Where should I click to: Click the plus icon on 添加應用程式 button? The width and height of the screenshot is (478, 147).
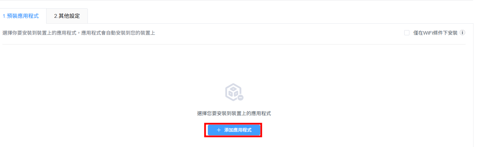(x=218, y=130)
